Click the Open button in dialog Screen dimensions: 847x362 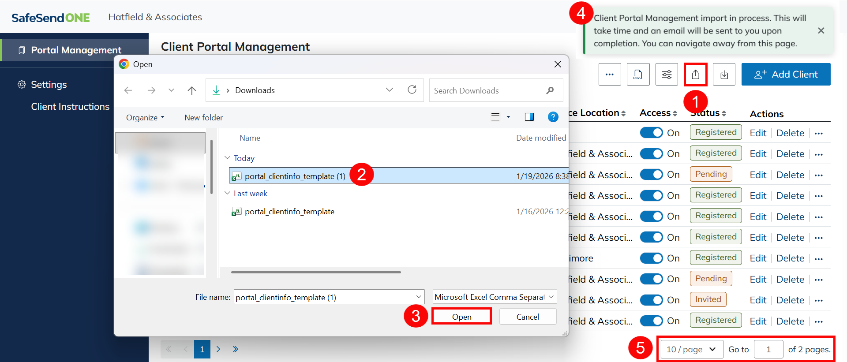click(x=461, y=317)
